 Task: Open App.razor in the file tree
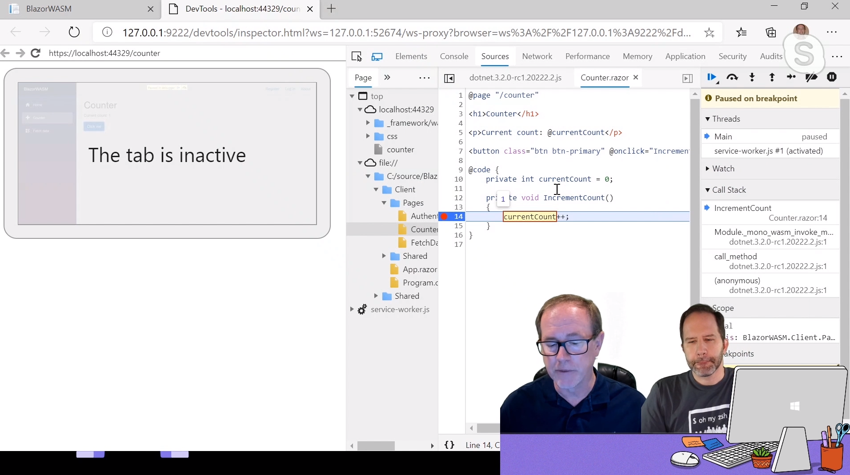coord(419,269)
